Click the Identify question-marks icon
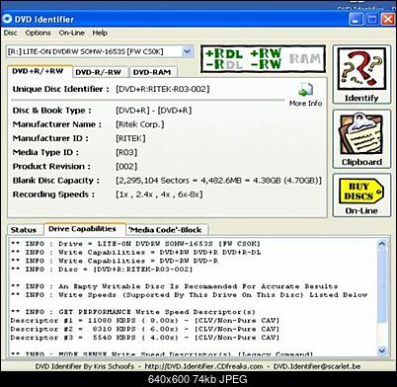The height and width of the screenshot is (387, 397). (x=361, y=68)
